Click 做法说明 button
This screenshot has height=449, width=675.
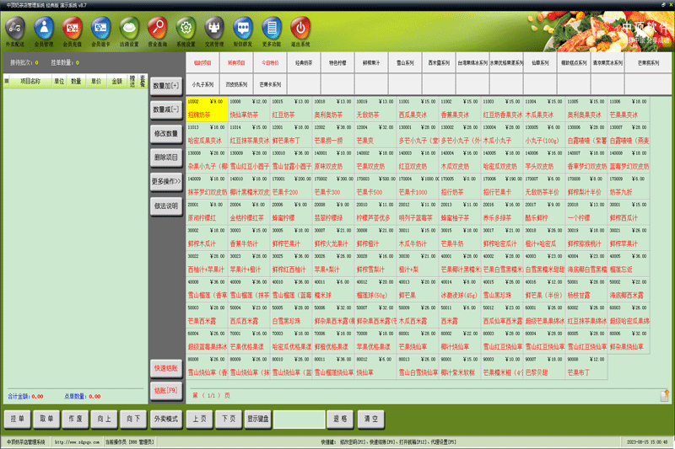point(166,206)
